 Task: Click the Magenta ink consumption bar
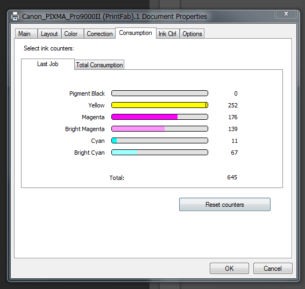tap(160, 117)
